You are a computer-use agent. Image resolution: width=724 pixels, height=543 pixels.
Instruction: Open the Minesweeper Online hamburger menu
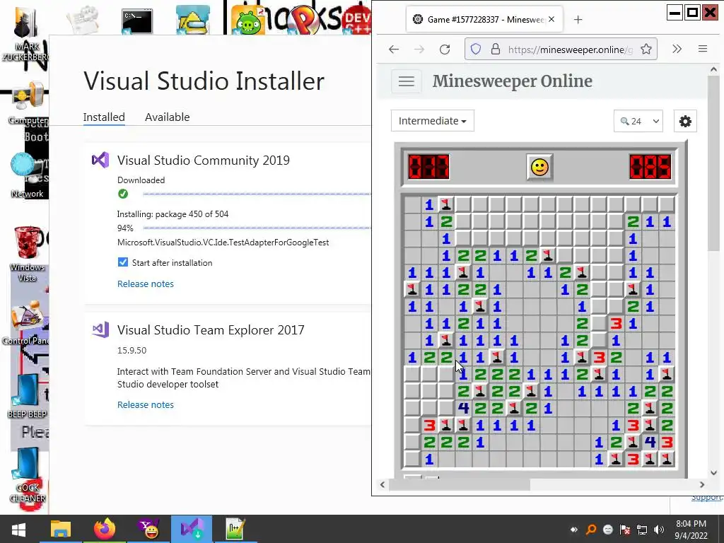pos(407,82)
